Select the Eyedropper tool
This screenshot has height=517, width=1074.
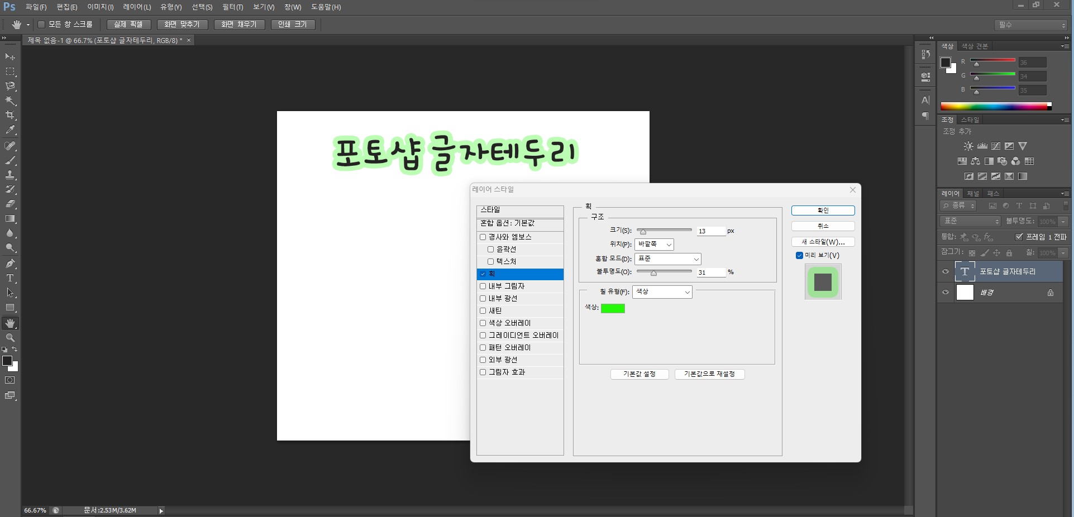10,130
